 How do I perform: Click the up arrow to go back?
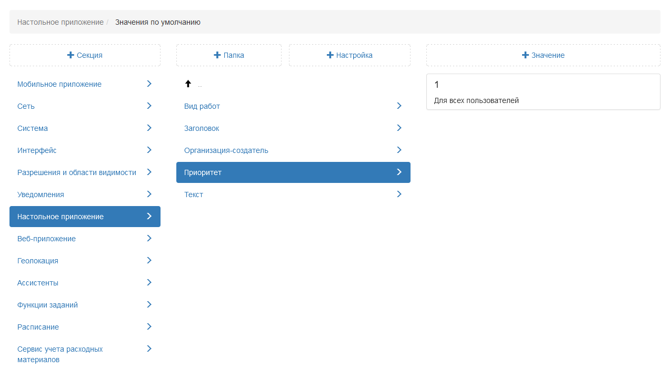pos(188,84)
